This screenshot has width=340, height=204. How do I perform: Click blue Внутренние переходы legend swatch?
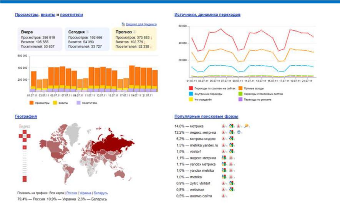pyautogui.click(x=191, y=94)
